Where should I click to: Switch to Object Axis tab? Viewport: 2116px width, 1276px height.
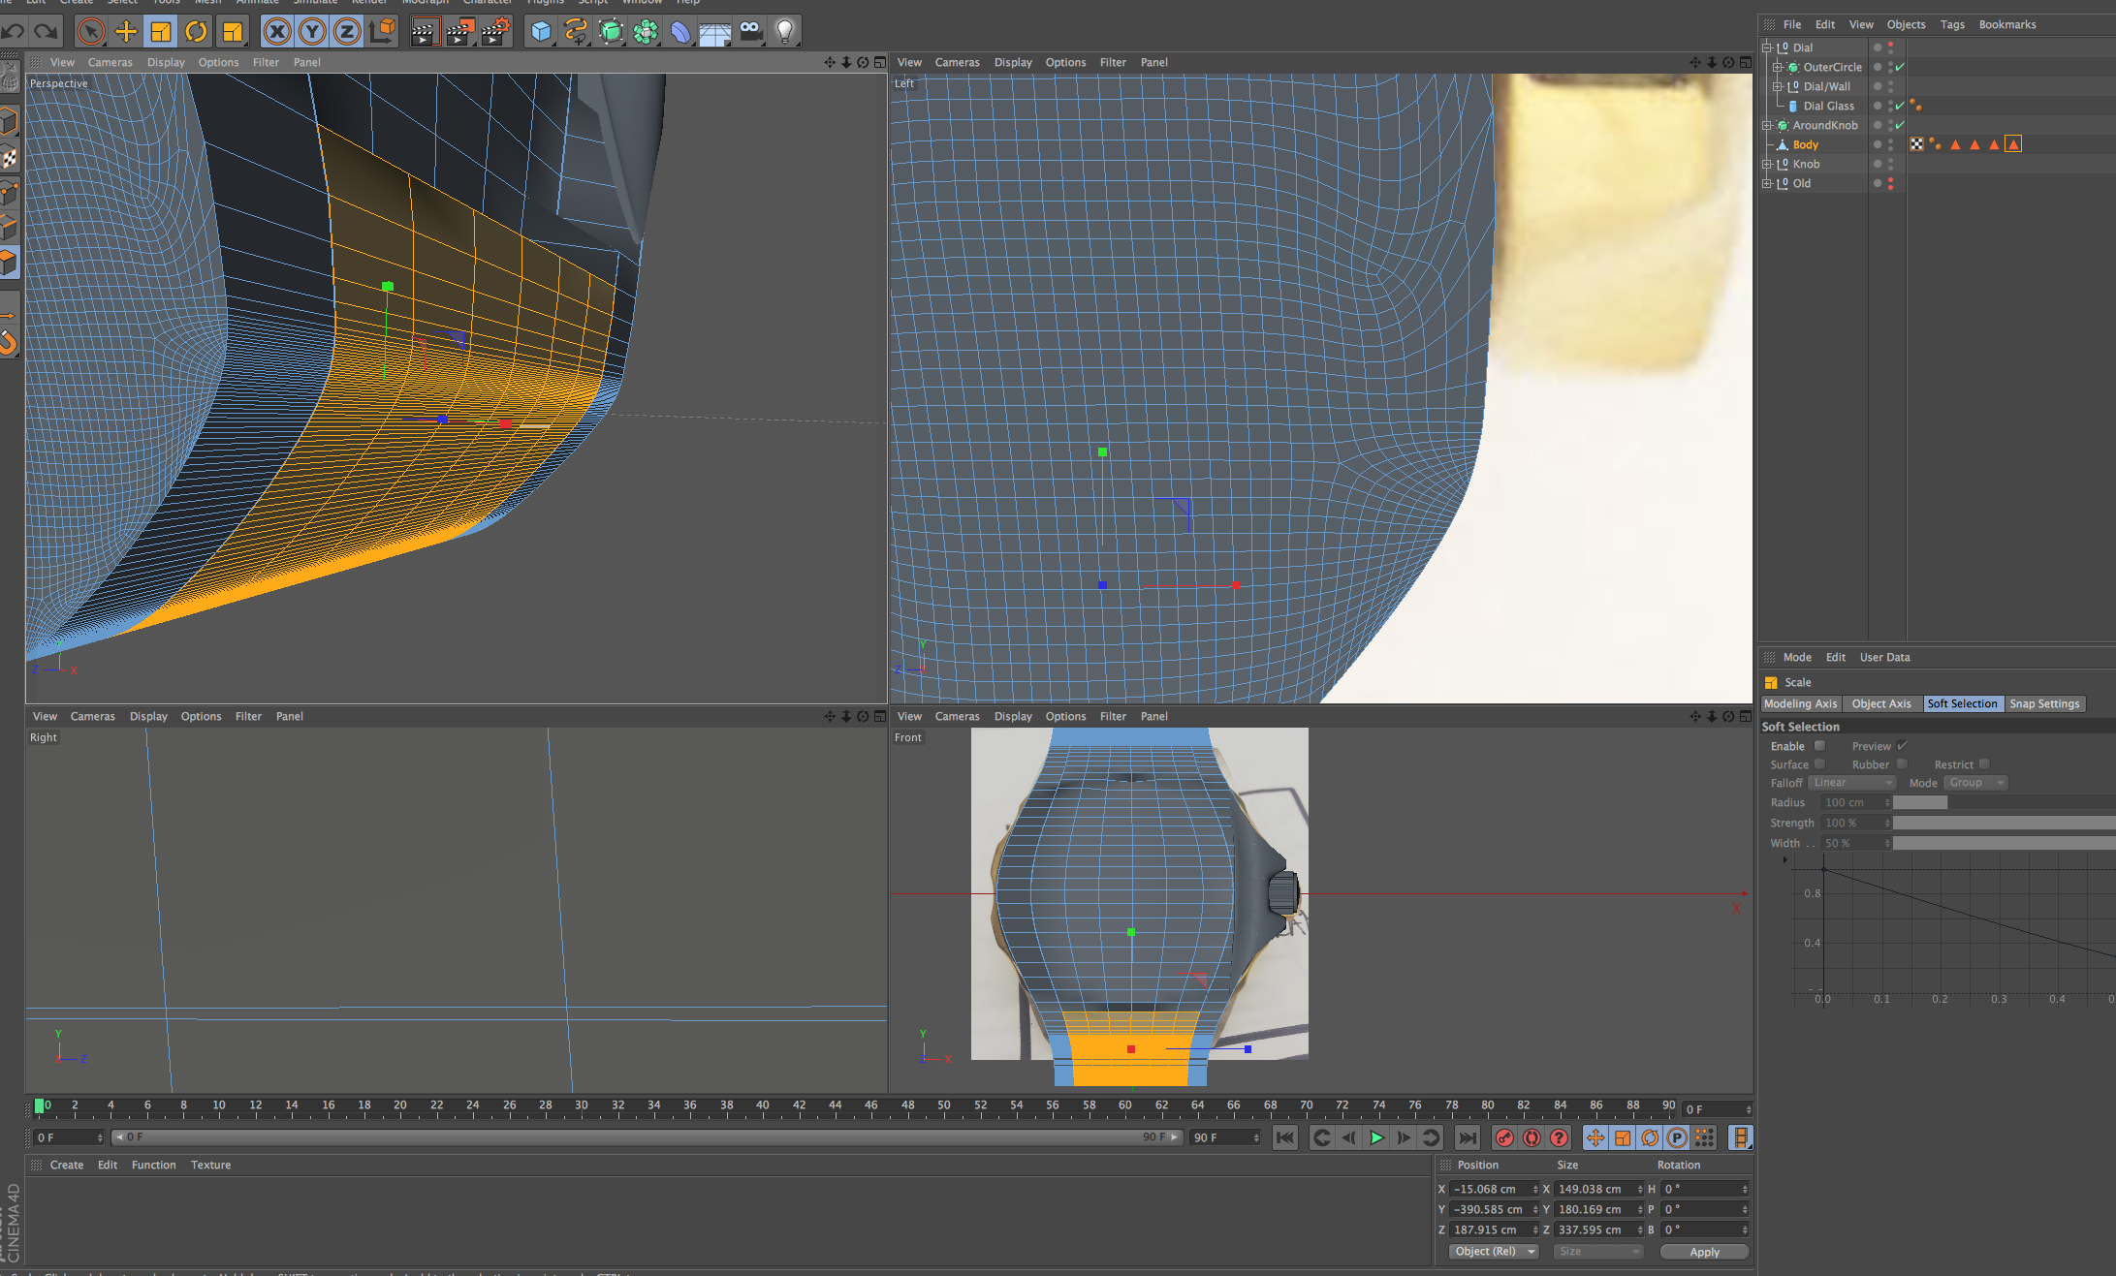[x=1881, y=703]
